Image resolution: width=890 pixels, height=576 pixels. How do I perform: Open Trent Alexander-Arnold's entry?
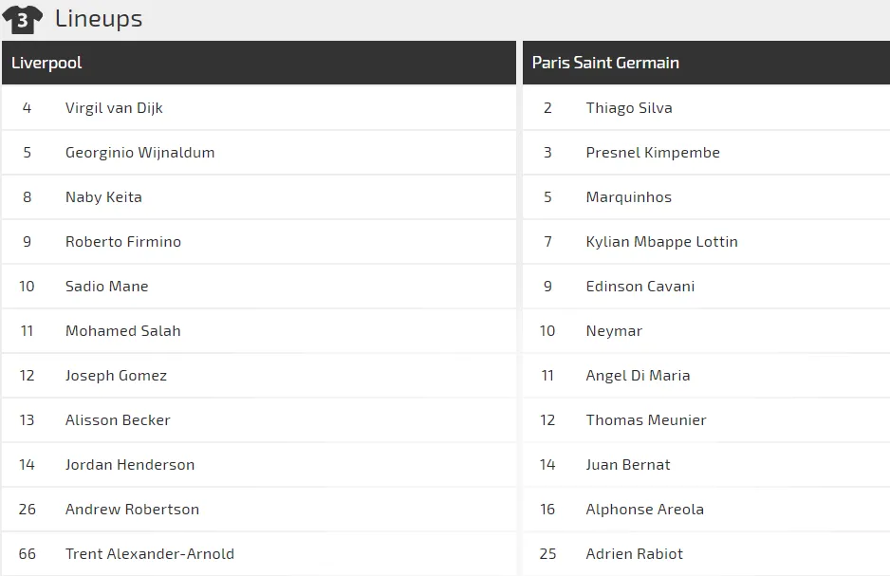(x=150, y=554)
